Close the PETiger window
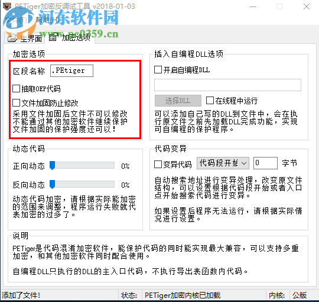 coord(307,7)
